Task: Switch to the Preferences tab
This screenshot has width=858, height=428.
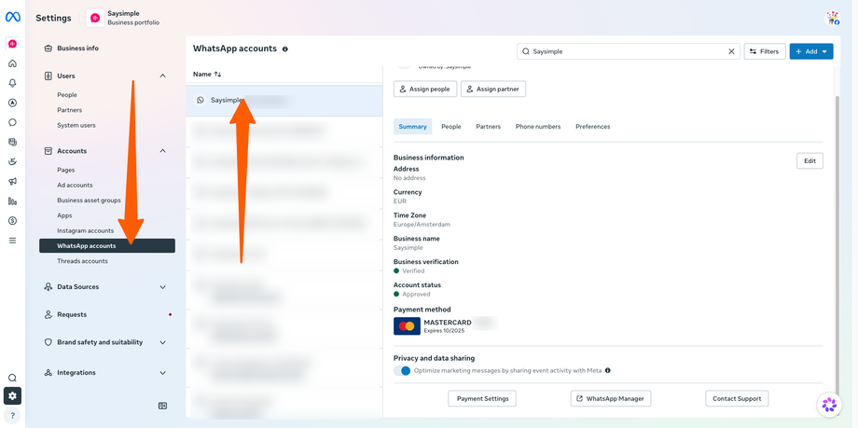Action: point(592,127)
